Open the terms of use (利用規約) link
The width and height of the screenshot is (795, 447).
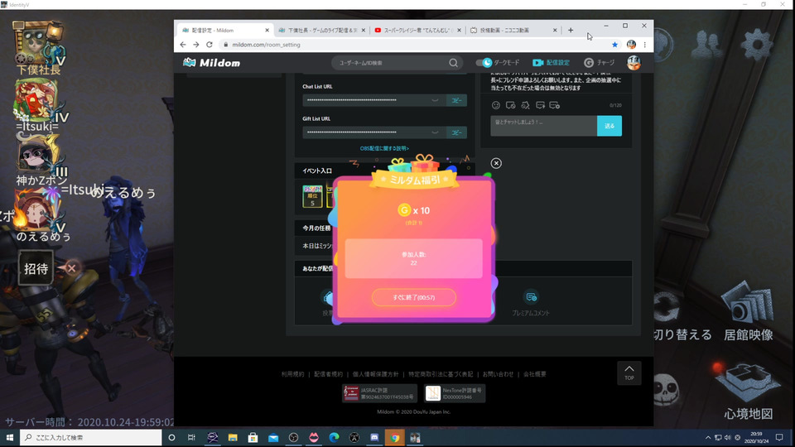point(293,374)
